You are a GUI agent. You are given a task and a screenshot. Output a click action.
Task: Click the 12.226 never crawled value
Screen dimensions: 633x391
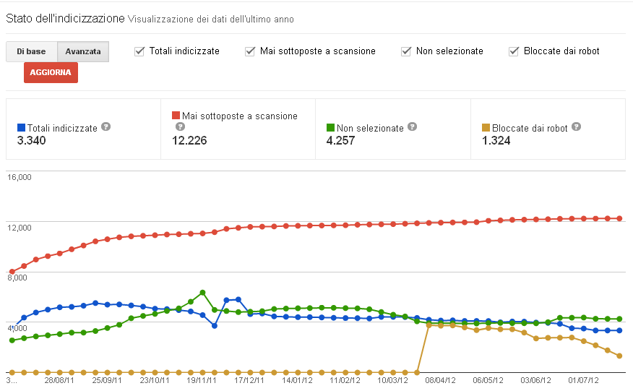(189, 140)
